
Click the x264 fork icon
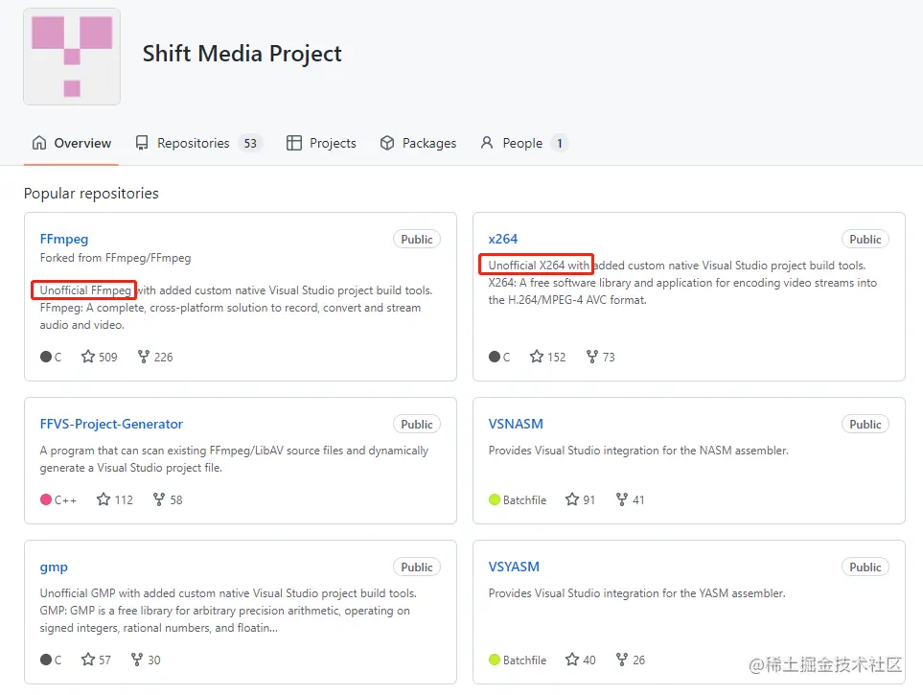(x=592, y=357)
